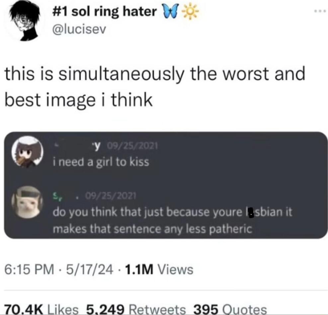Click the reply message ending 'any less patheric'
328x315 pixels.
click(x=172, y=220)
